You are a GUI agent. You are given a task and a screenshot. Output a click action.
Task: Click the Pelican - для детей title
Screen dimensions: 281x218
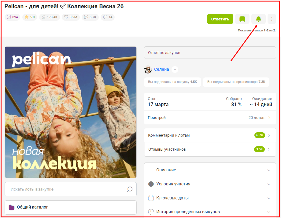[64, 6]
